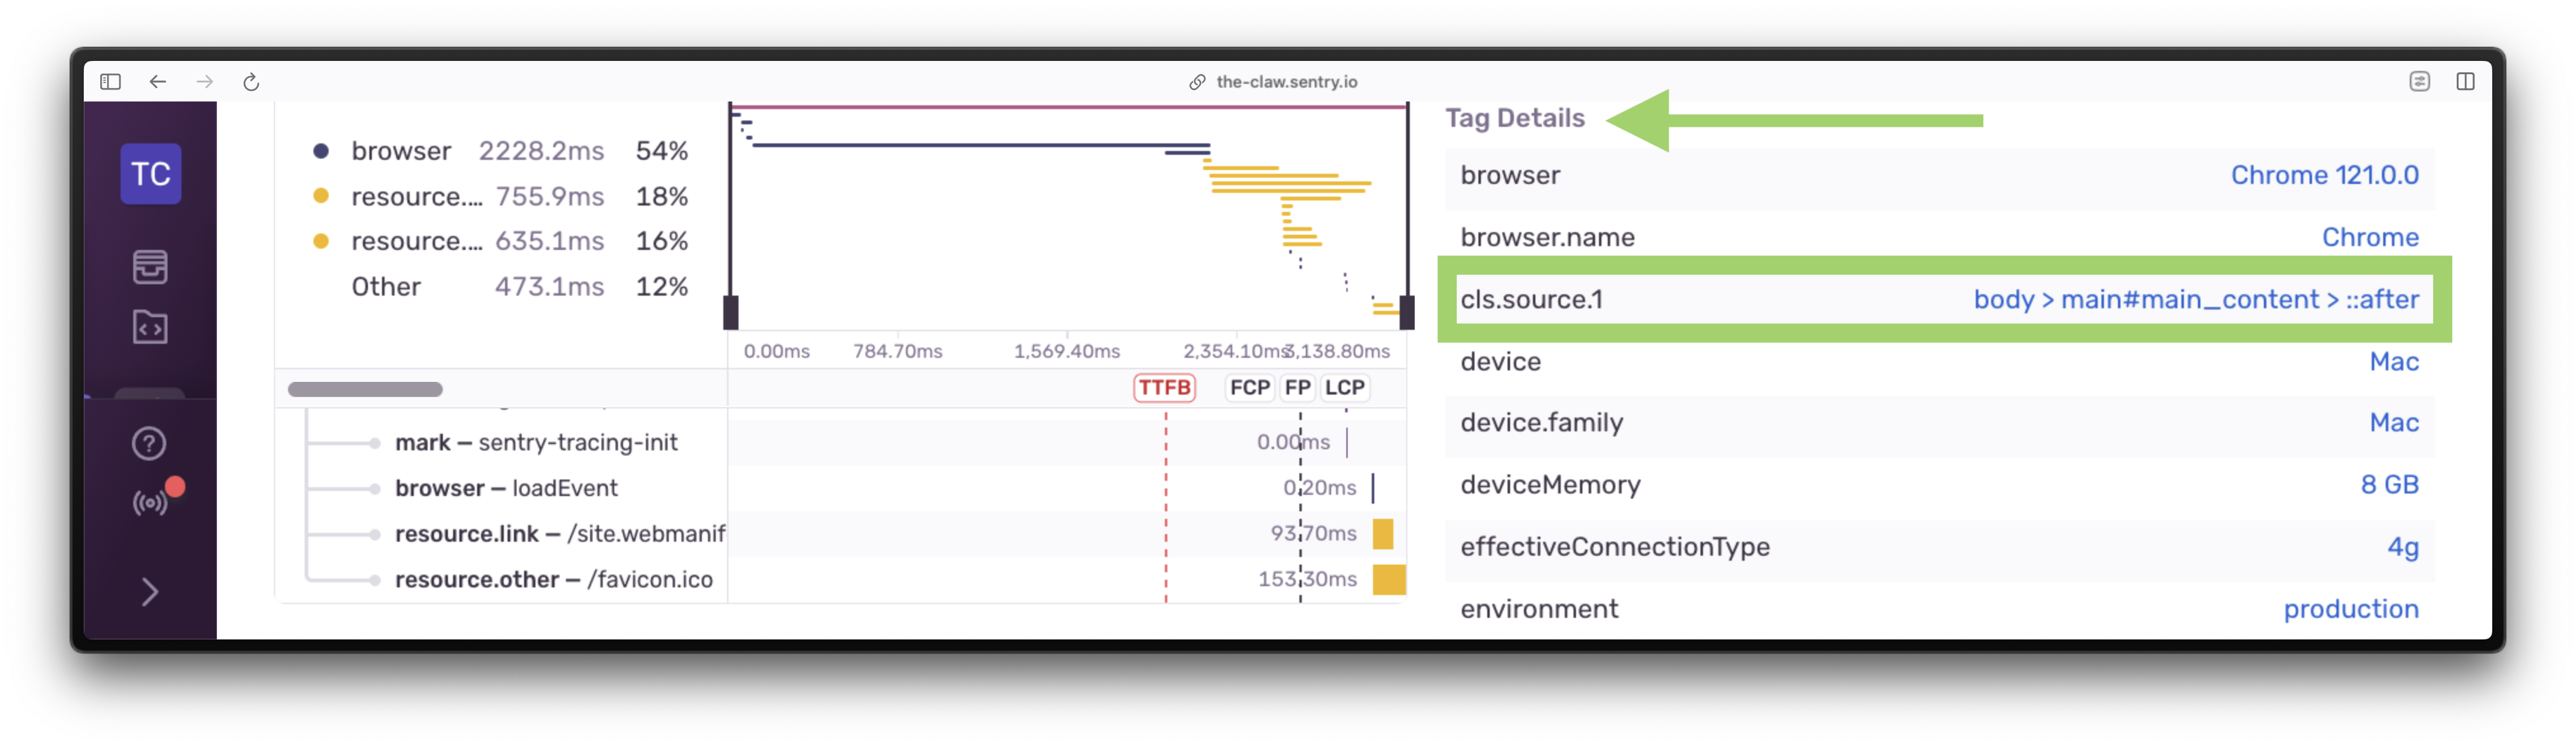Image resolution: width=2576 pixels, height=746 pixels.
Task: Select the browser — loadEvent span
Action: click(x=506, y=488)
